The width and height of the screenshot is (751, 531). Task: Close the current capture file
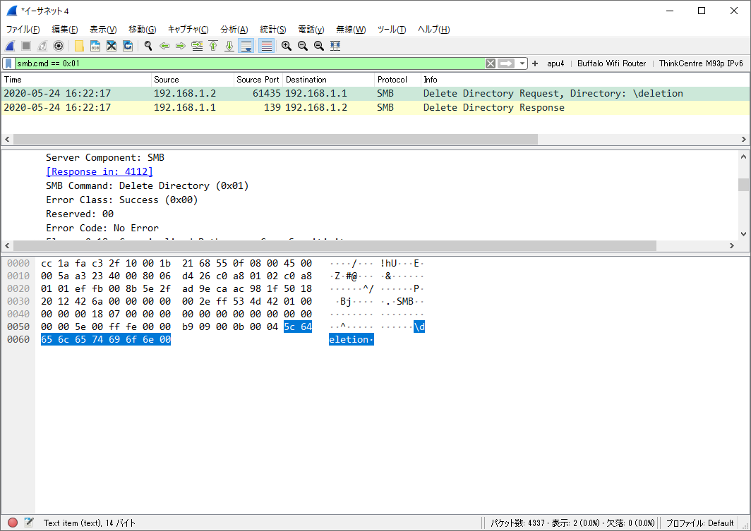112,46
